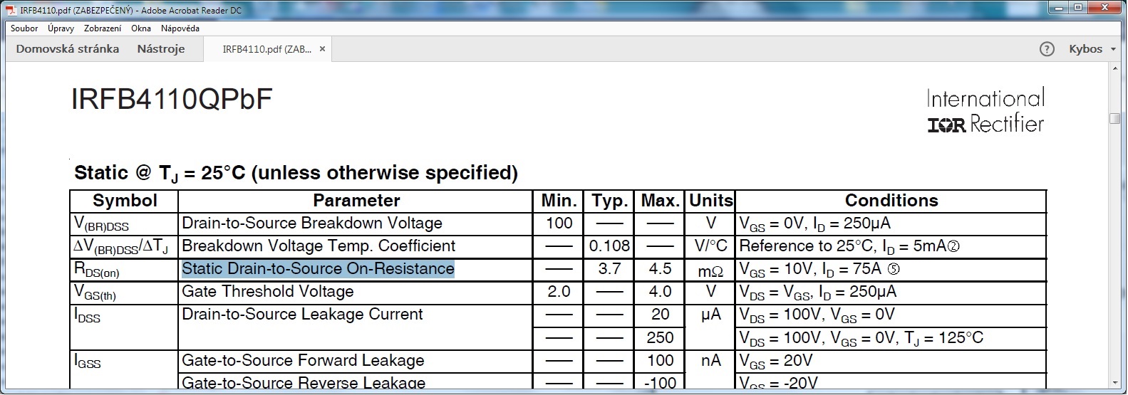Screen dimensions: 1128x395
Task: Click Breakdown Voltage Temp. Coefficient cell
Action: pyautogui.click(x=319, y=246)
